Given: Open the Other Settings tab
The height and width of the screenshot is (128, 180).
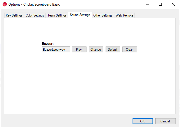Looking at the screenshot, I should (x=103, y=15).
